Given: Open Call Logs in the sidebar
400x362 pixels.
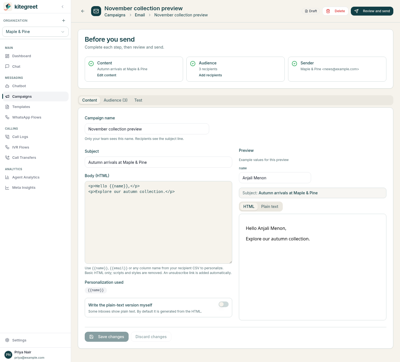Looking at the screenshot, I should [35, 137].
